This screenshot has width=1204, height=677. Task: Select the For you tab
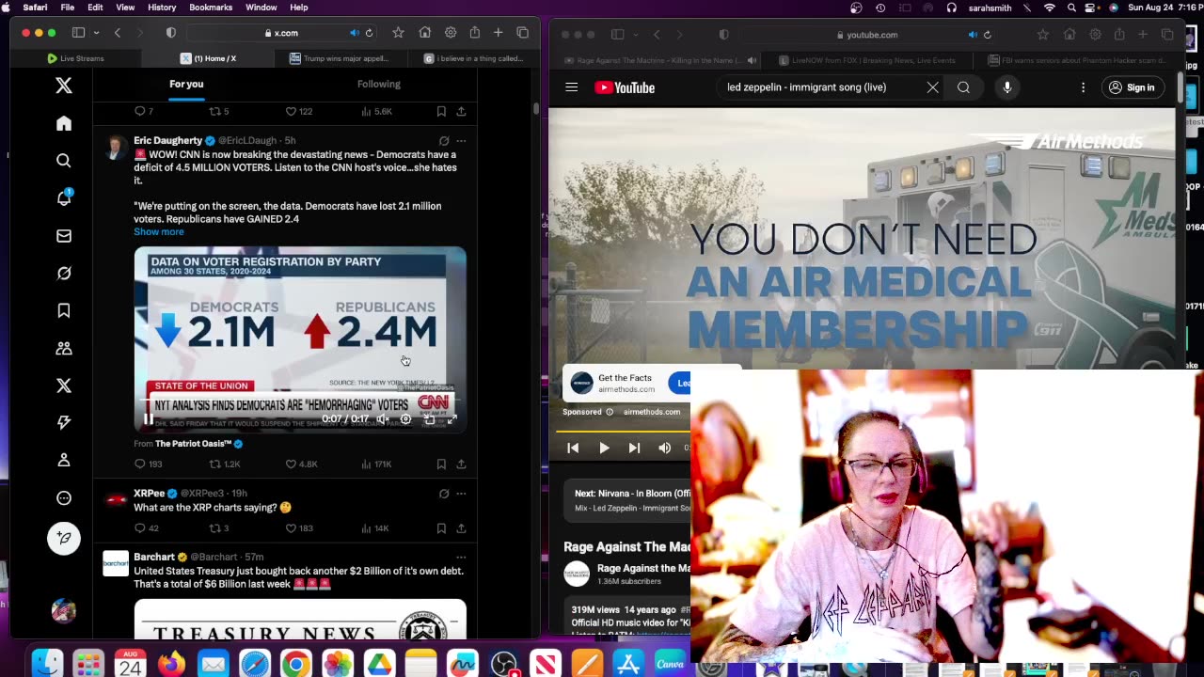tap(186, 84)
